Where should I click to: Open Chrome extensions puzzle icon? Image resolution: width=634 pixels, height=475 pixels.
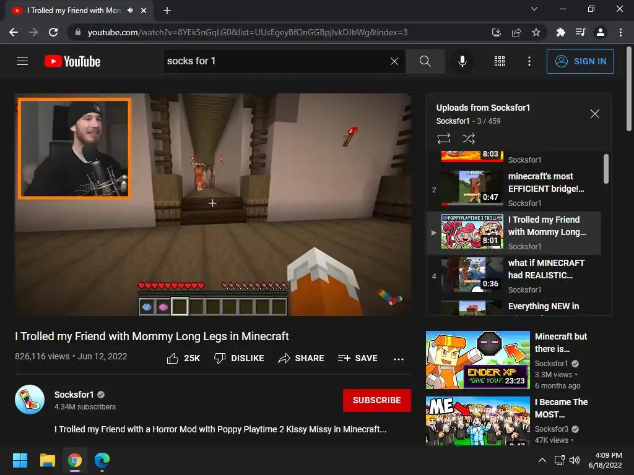560,32
